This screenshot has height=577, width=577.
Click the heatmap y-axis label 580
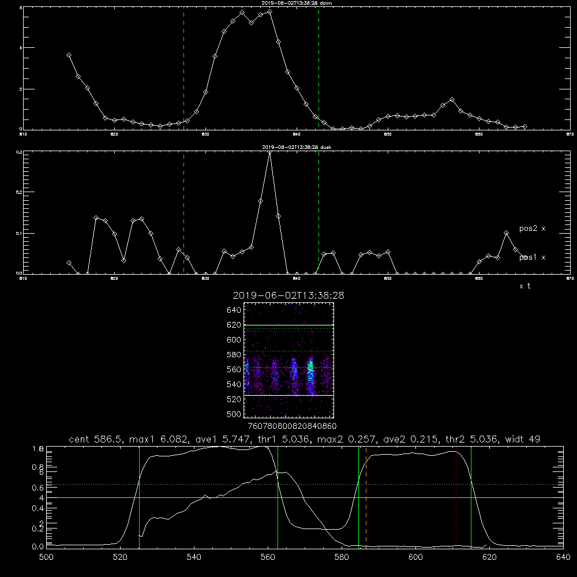click(234, 355)
